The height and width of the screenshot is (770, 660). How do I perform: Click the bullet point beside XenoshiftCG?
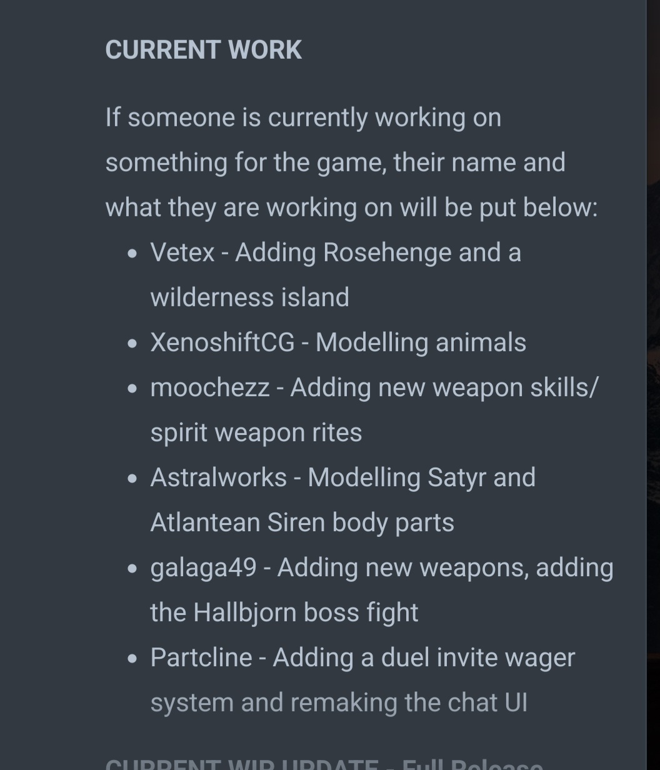[132, 344]
